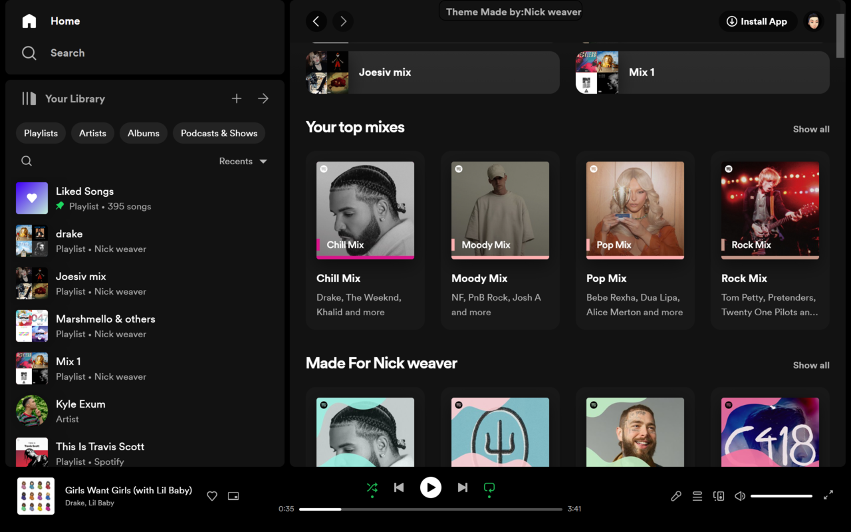Filter library by Podcasts & Shows
This screenshot has height=532, width=851.
[219, 133]
